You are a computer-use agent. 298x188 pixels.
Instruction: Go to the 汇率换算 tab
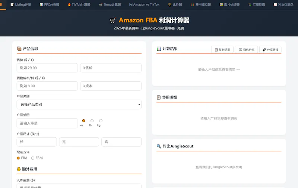tap(257, 4)
